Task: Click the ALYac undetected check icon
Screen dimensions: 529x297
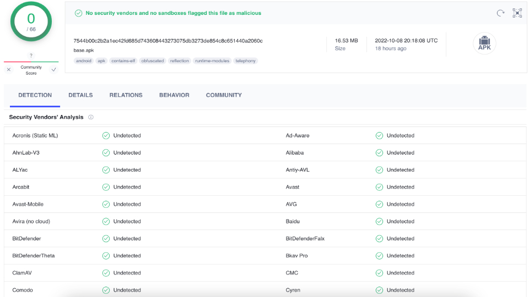Action: (106, 170)
